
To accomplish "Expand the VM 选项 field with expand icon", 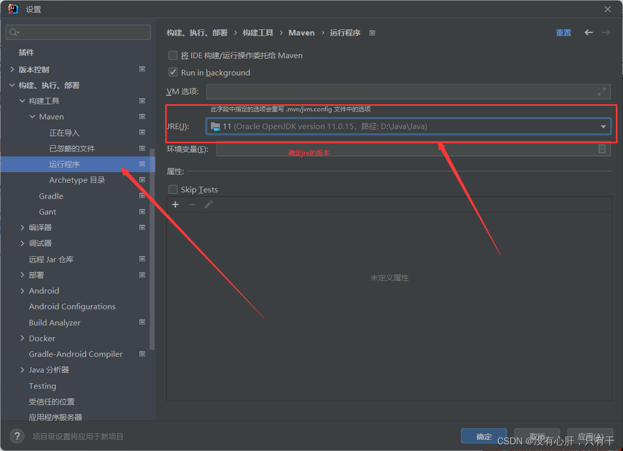I will pos(602,92).
